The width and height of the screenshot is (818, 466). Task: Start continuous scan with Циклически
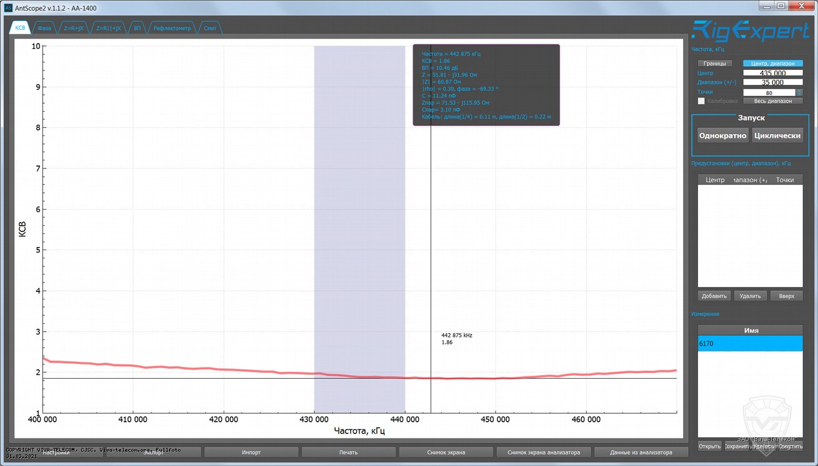tap(777, 135)
